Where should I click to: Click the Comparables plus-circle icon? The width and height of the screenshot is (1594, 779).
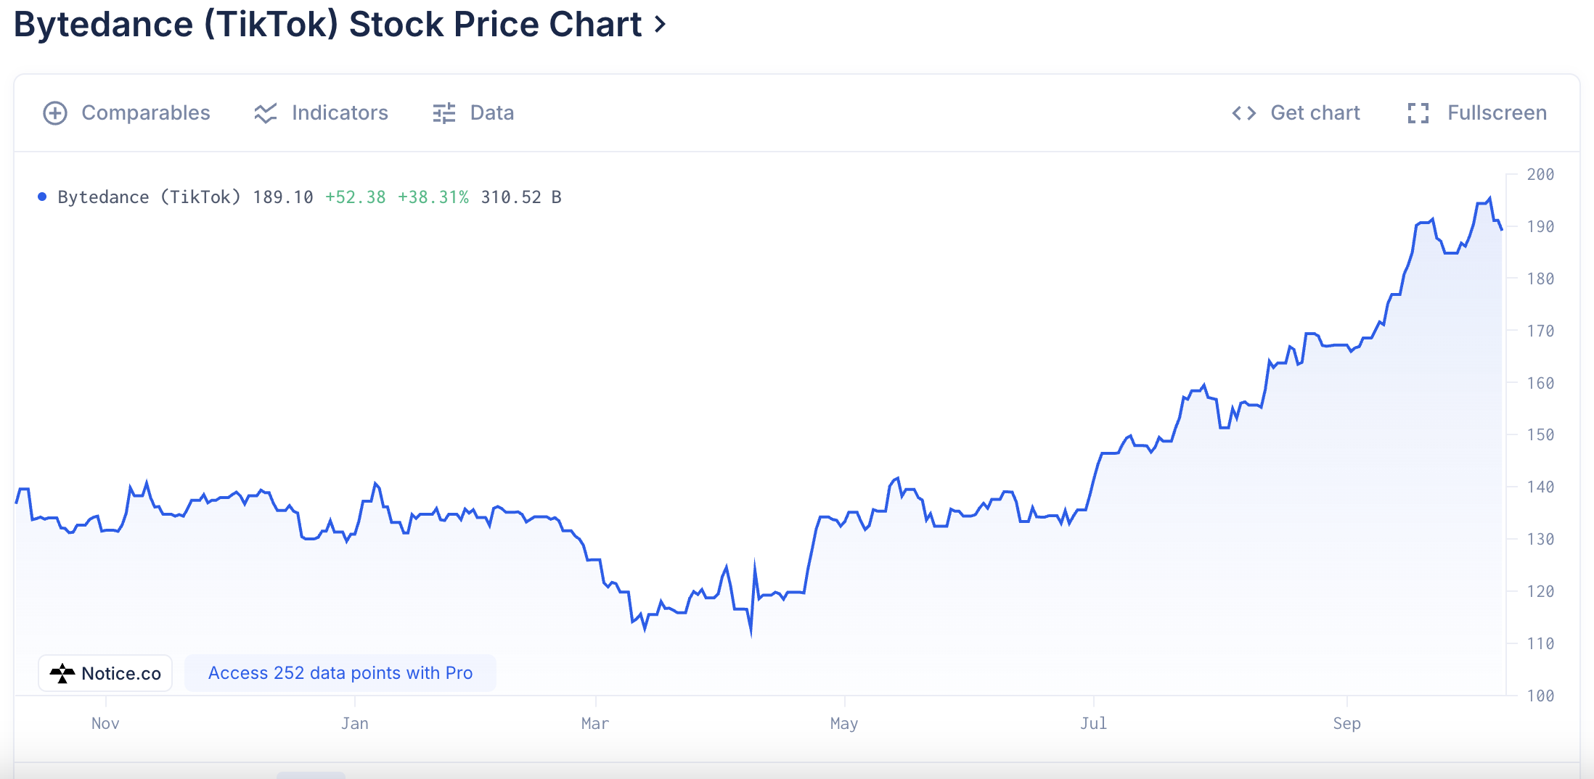tap(55, 113)
